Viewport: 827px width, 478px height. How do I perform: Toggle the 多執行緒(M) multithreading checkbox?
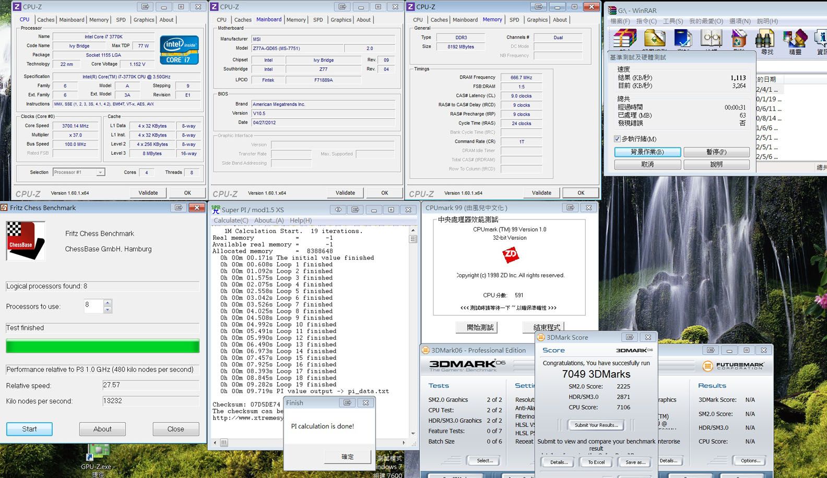pyautogui.click(x=618, y=139)
